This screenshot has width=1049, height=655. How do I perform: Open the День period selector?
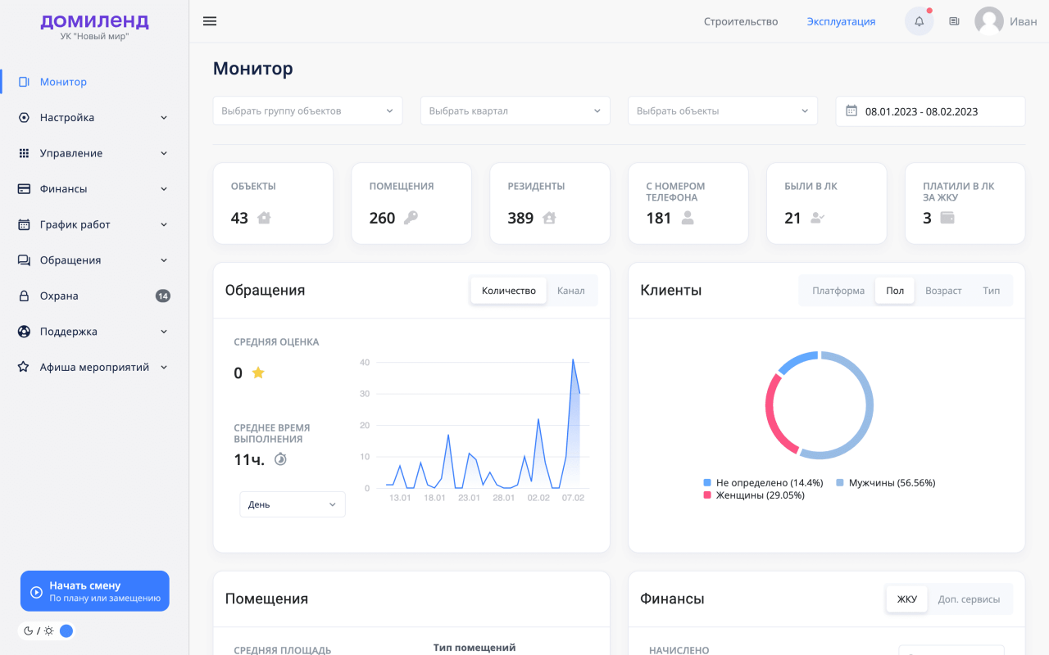pyautogui.click(x=293, y=504)
